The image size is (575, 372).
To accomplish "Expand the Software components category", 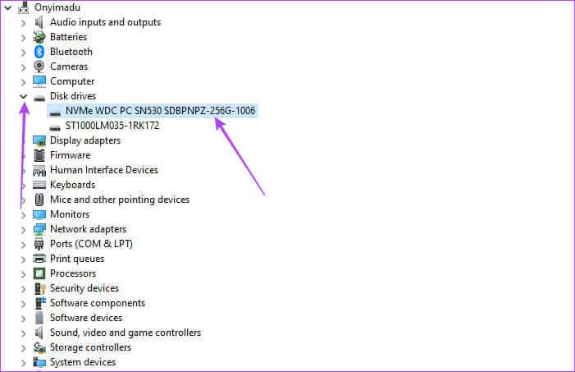I will point(23,304).
